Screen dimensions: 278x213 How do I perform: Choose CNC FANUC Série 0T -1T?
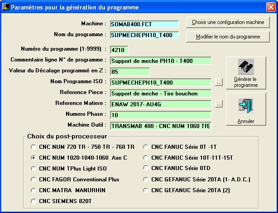pos(146,147)
